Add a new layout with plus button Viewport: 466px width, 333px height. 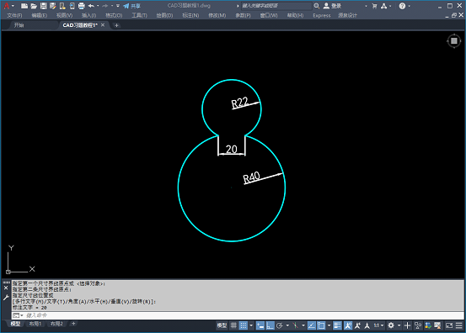(73, 324)
